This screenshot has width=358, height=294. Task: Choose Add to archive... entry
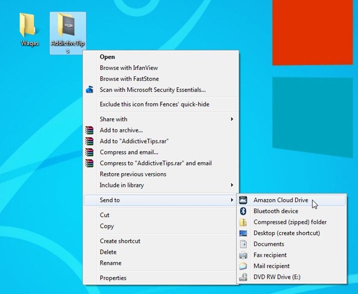[161, 130]
